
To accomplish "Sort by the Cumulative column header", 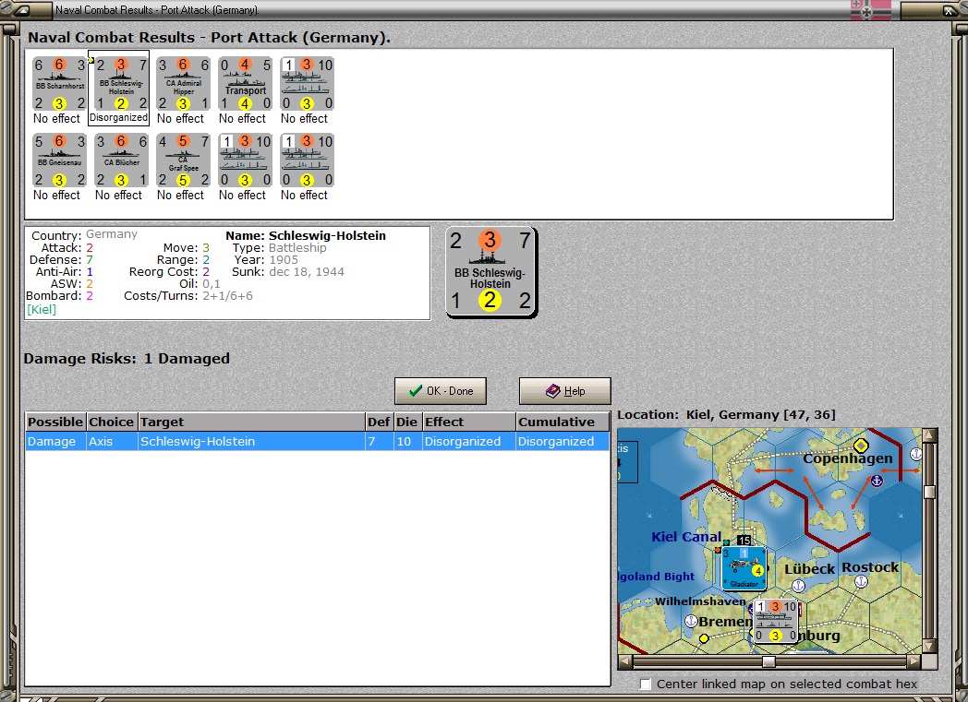I will click(562, 422).
